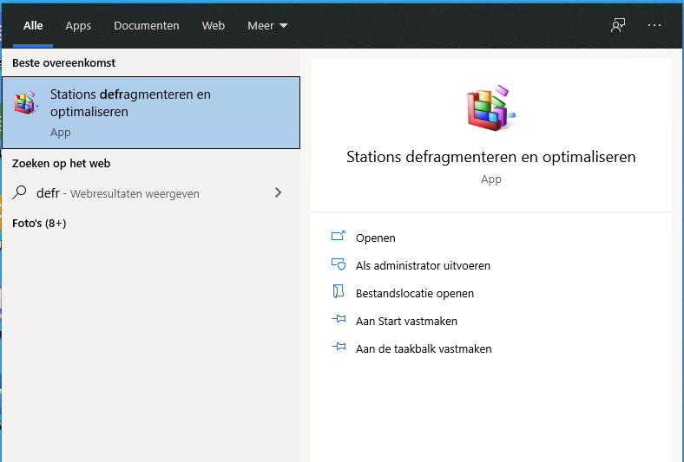Select Stations defragmenteren en optimaliseren result
684x462 pixels.
pyautogui.click(x=151, y=113)
